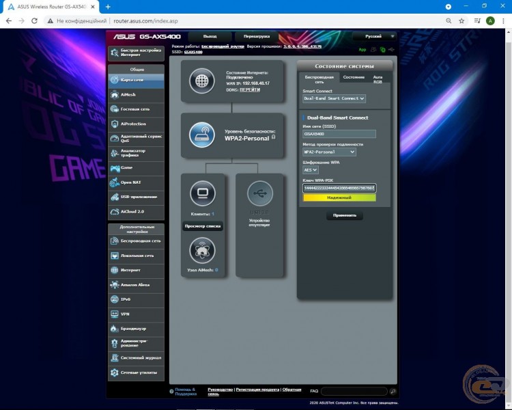Click the Internet globe status icon
This screenshot has width=512, height=410.
point(202,81)
